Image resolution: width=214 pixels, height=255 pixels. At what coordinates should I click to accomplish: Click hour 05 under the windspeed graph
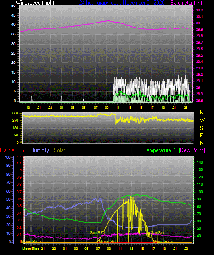point(84,108)
